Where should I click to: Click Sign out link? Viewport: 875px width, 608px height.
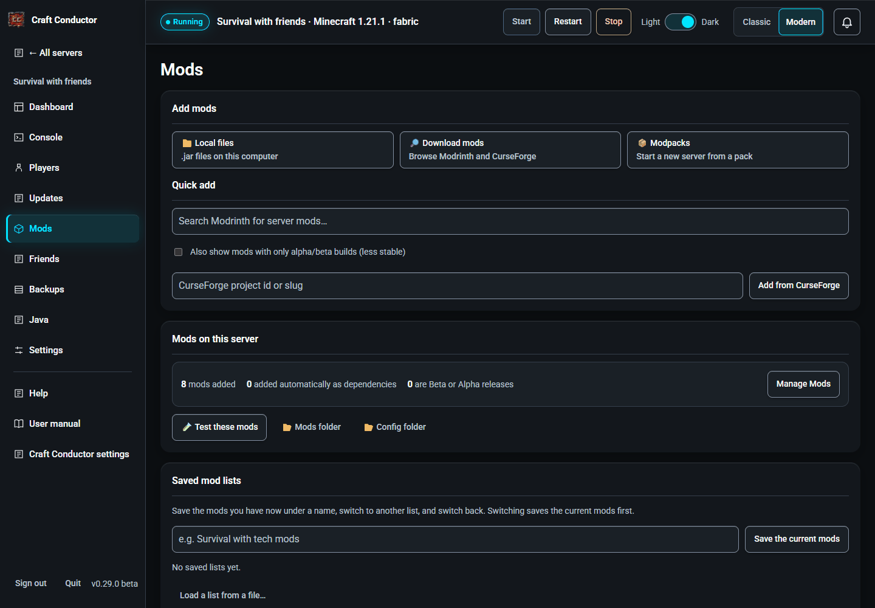pyautogui.click(x=31, y=584)
